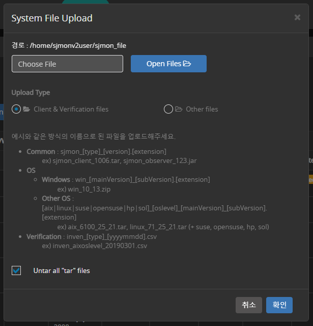Click the sjmon_client_1006.tar example line
Viewport: 313px width, 326px height.
click(119, 160)
